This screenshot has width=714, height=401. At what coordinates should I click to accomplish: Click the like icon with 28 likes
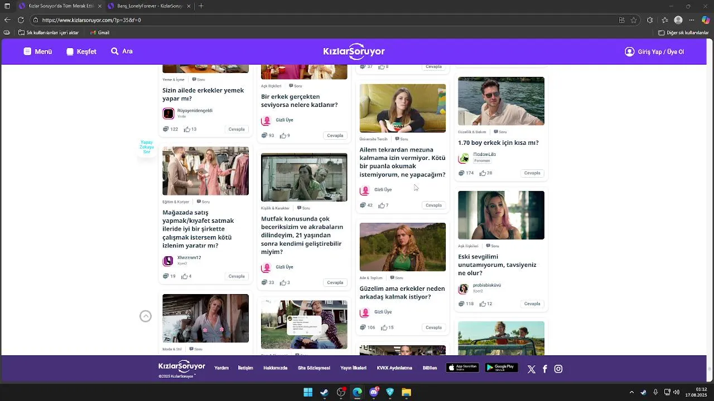click(x=483, y=173)
